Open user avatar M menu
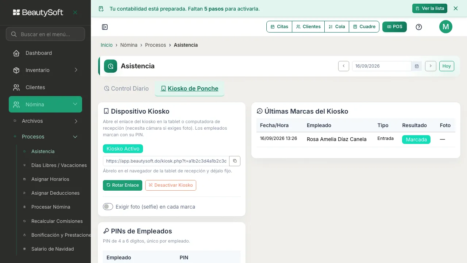The height and width of the screenshot is (263, 467). point(446,27)
